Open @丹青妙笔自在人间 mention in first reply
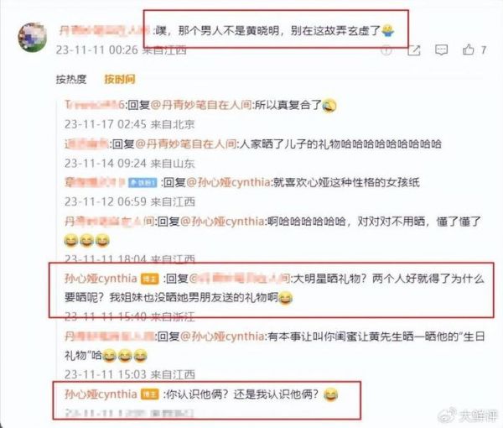 201,105
